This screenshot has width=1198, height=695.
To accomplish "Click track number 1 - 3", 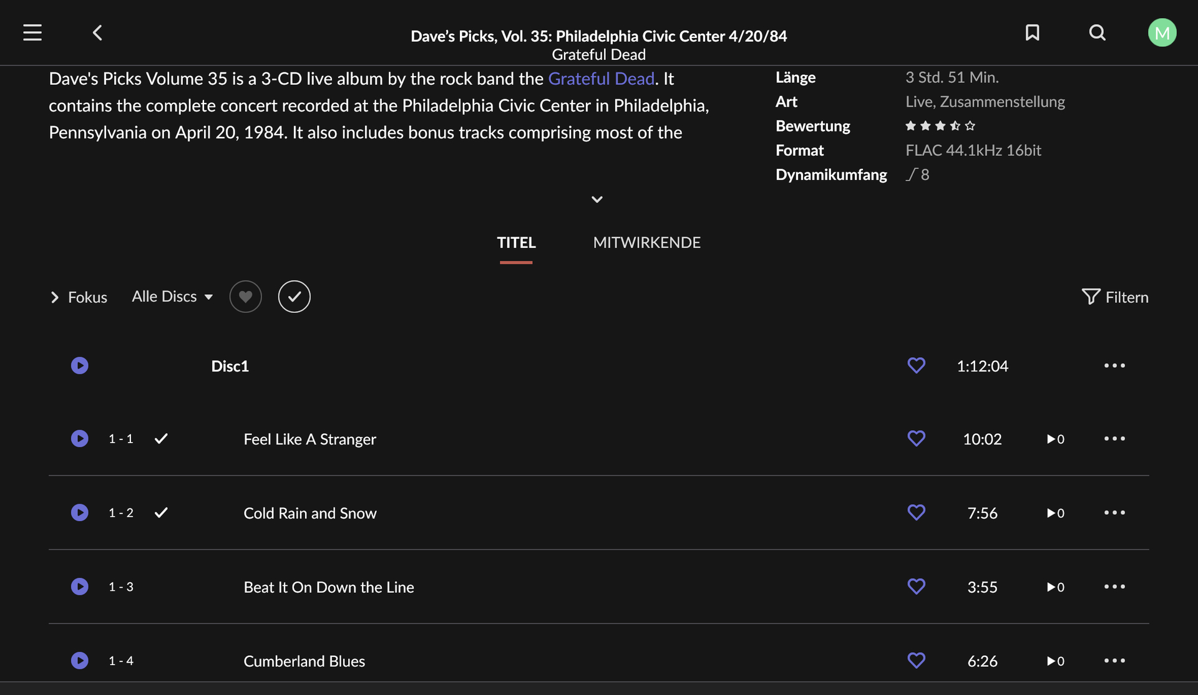I will (x=120, y=587).
